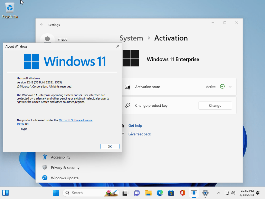Go back using Settings back arrow
Screen dimensions: 265x199
point(42,25)
